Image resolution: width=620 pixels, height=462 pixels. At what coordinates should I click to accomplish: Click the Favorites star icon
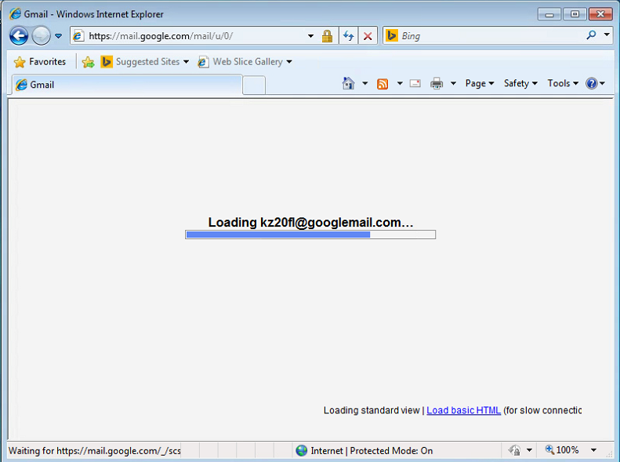coord(20,62)
